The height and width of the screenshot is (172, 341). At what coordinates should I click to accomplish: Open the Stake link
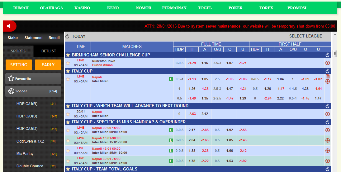click(13, 37)
